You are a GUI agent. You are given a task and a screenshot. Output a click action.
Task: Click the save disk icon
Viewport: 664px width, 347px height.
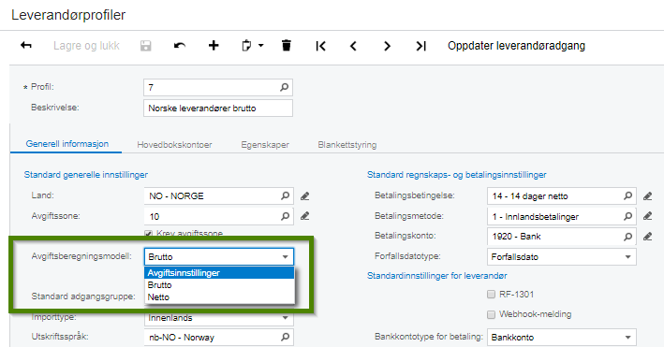pos(146,46)
